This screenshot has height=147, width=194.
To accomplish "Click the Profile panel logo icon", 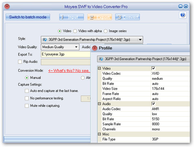I will [x=95, y=48].
